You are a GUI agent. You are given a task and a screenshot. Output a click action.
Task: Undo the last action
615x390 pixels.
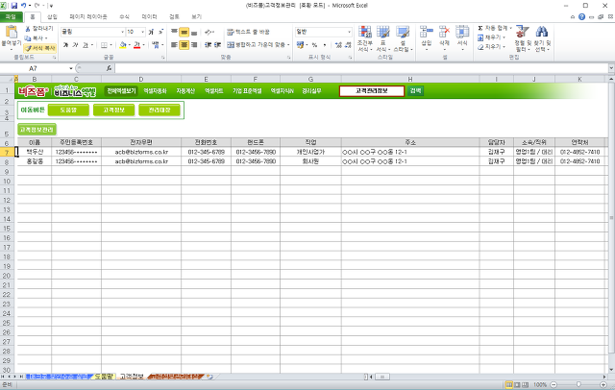click(23, 6)
